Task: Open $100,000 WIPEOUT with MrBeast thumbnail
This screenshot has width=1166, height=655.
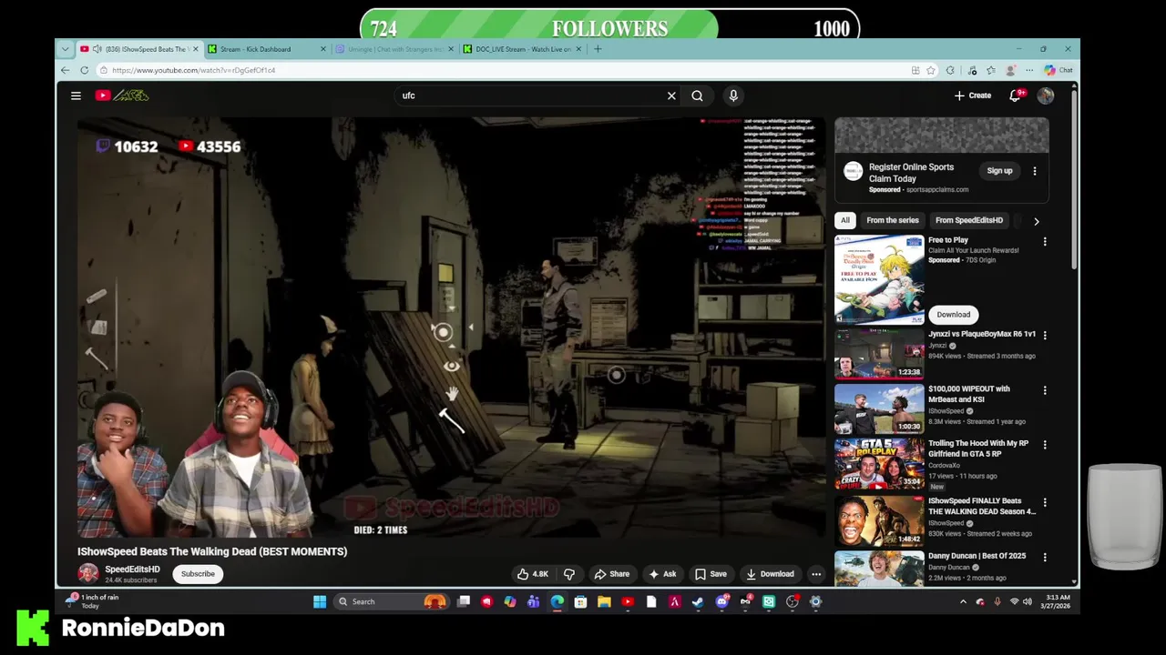Action: point(879,408)
